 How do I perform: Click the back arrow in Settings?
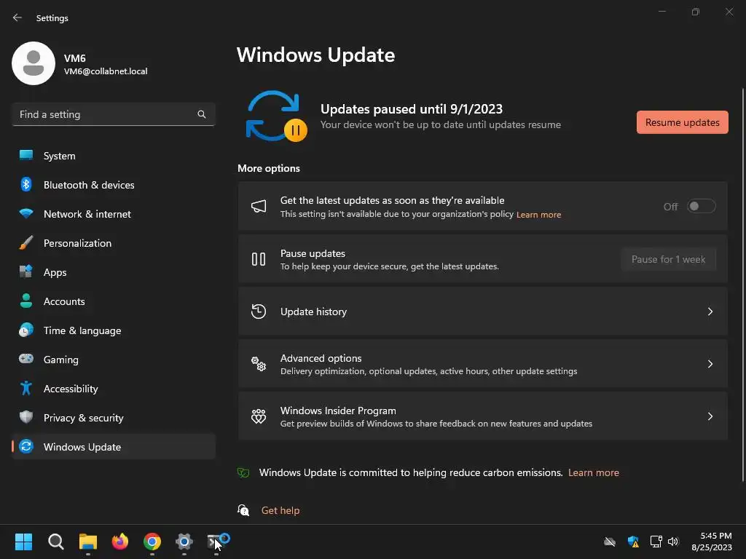[x=17, y=17]
